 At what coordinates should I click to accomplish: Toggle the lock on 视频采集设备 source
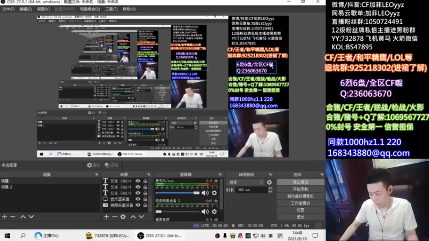click(145, 205)
